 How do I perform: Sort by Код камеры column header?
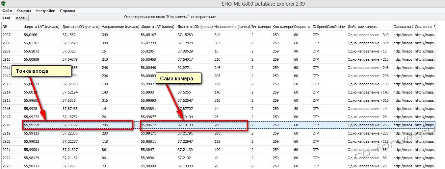click(282, 27)
